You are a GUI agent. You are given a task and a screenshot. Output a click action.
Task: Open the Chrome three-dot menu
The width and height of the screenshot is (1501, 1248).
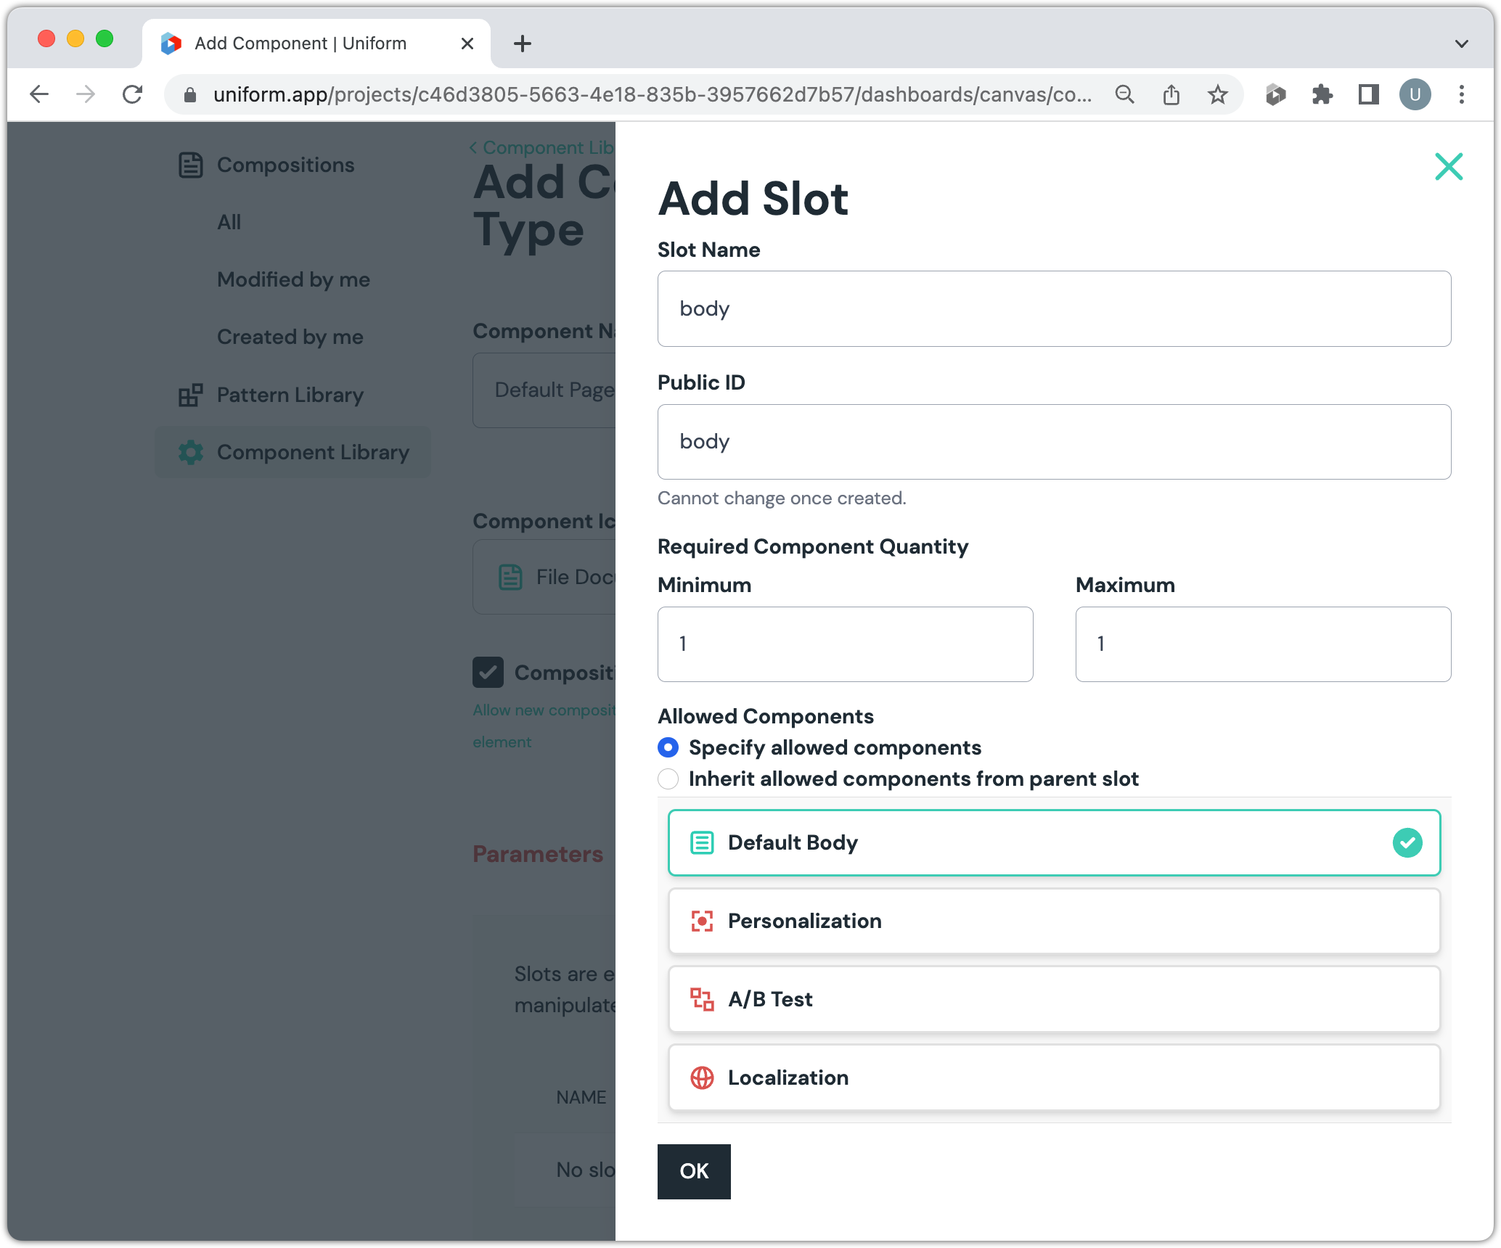pos(1461,94)
